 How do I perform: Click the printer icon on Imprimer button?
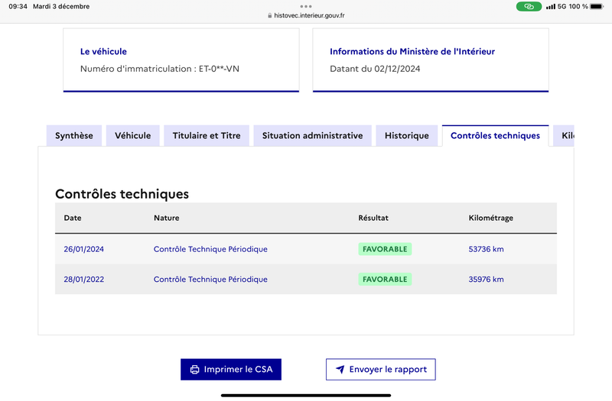[194, 370]
